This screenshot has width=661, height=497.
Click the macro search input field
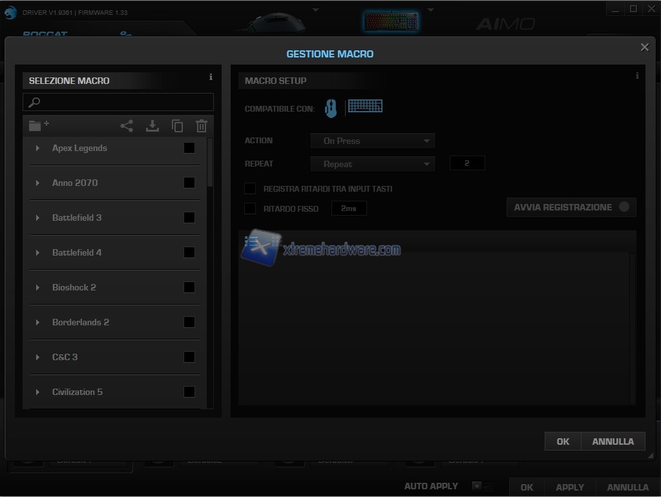click(x=118, y=102)
